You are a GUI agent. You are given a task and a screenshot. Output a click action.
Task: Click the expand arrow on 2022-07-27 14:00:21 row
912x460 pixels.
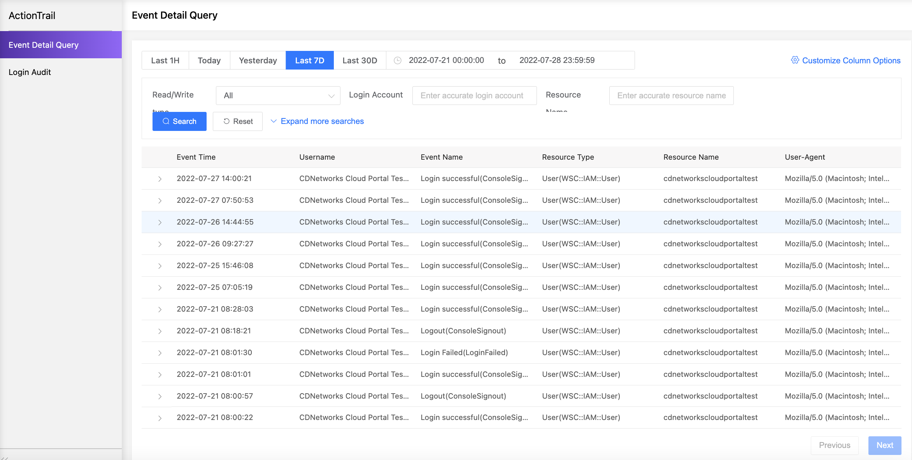click(x=159, y=178)
